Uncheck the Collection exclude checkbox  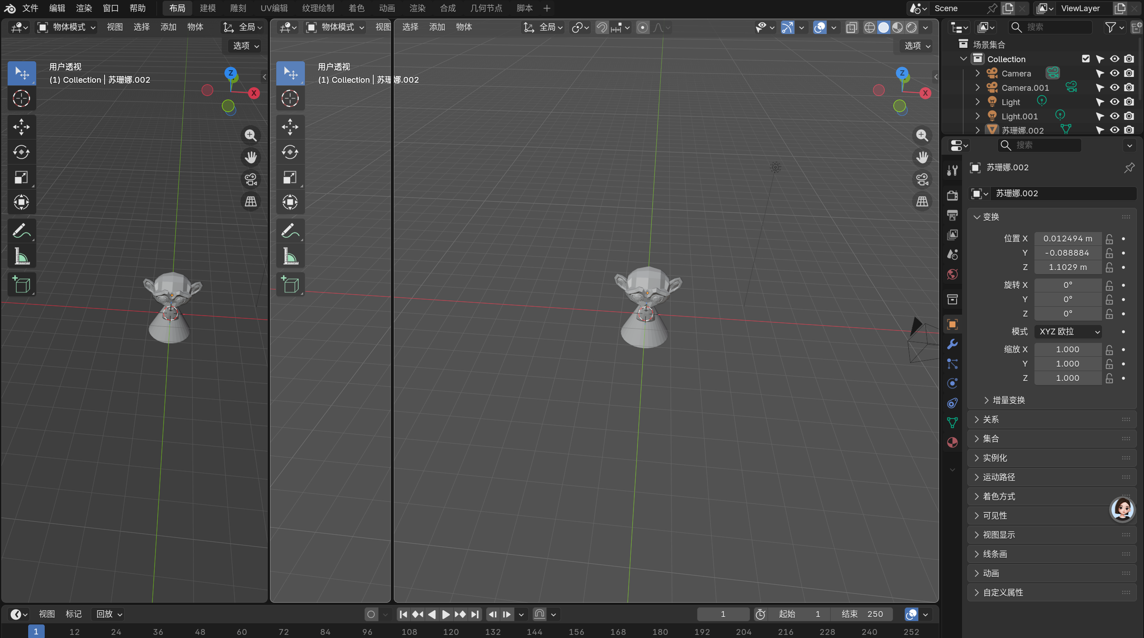(x=1085, y=59)
